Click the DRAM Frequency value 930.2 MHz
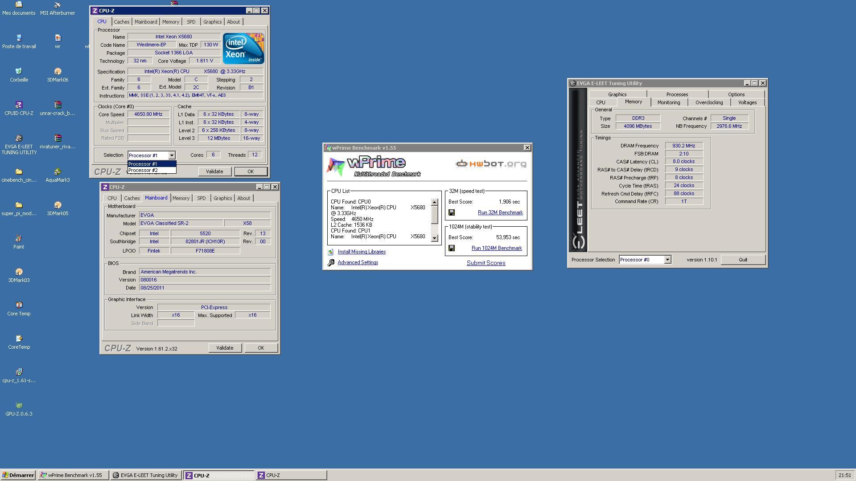The image size is (856, 481). [684, 146]
